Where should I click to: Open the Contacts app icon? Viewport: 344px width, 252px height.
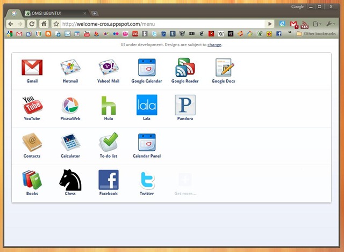click(x=32, y=142)
